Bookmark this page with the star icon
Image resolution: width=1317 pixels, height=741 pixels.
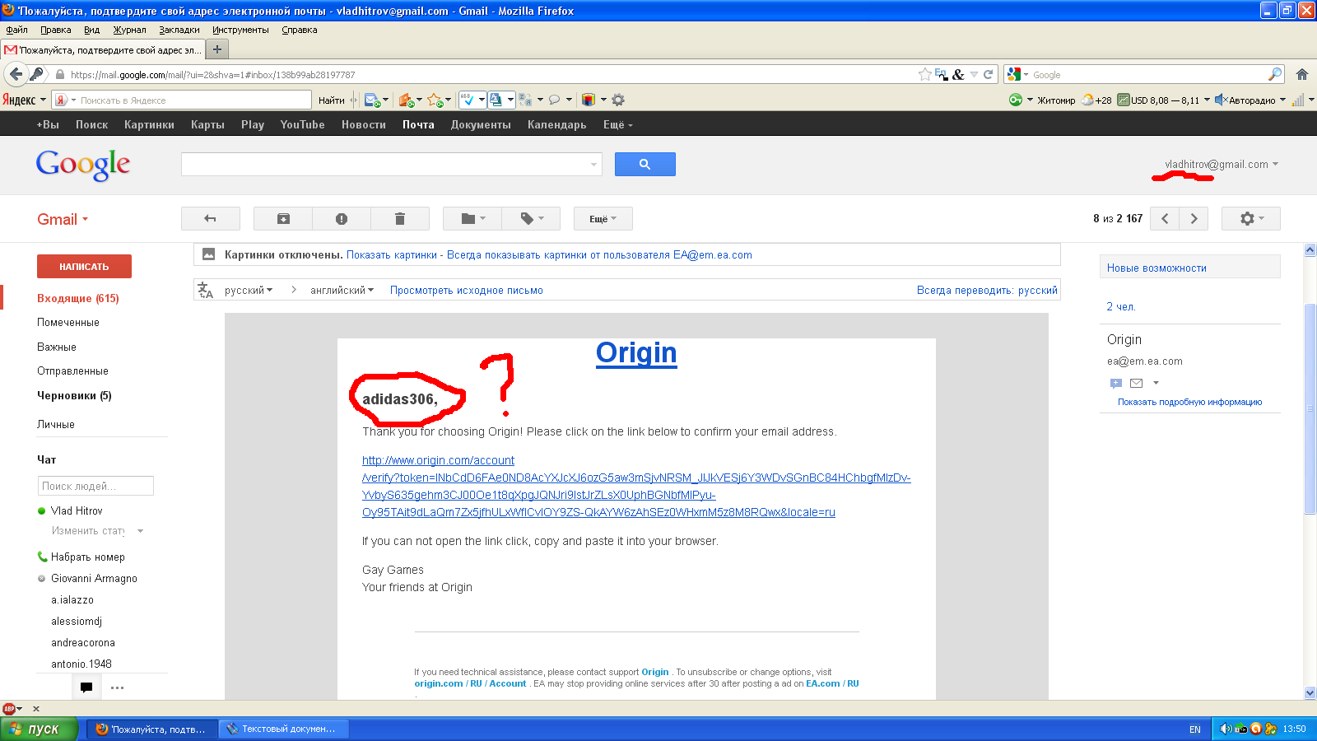point(925,74)
